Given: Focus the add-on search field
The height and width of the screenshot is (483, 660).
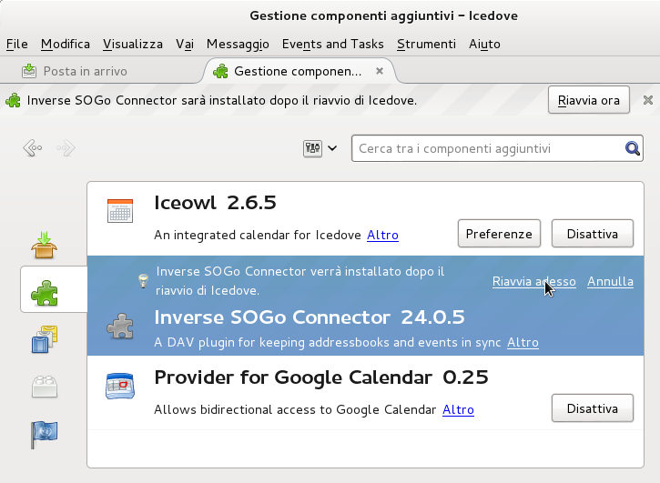Looking at the screenshot, I should click(487, 148).
